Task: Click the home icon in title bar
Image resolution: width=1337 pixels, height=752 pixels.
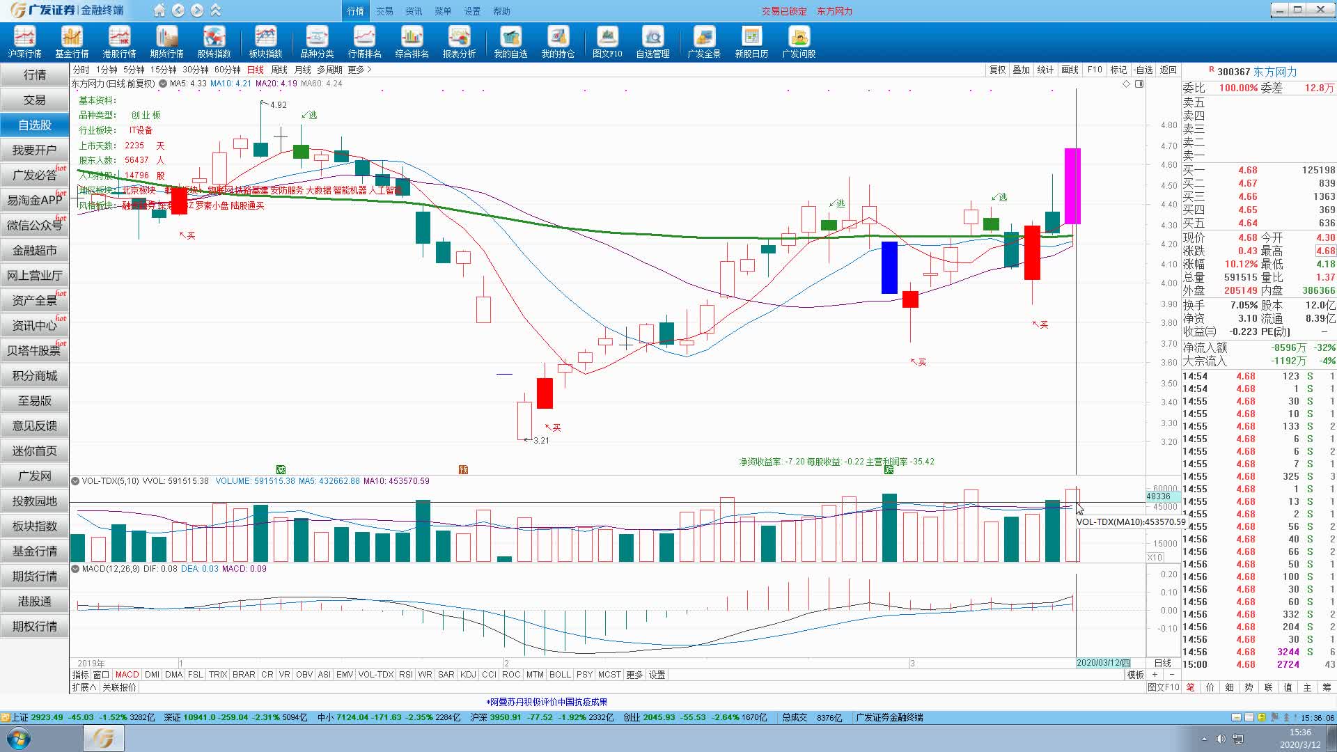Action: pos(159,10)
